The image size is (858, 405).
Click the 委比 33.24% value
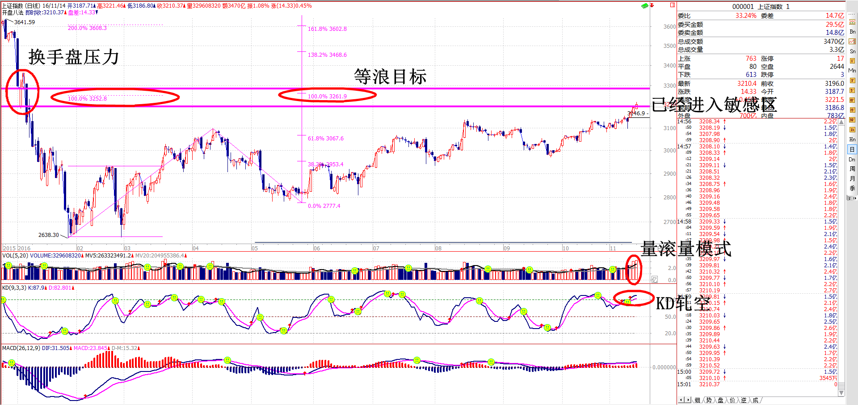pos(746,16)
